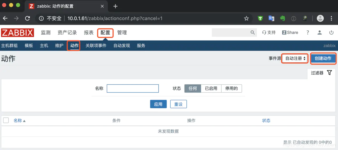Viewport: 338px width, 150px height.
Task: Click the 创建动作 button
Action: (x=323, y=58)
